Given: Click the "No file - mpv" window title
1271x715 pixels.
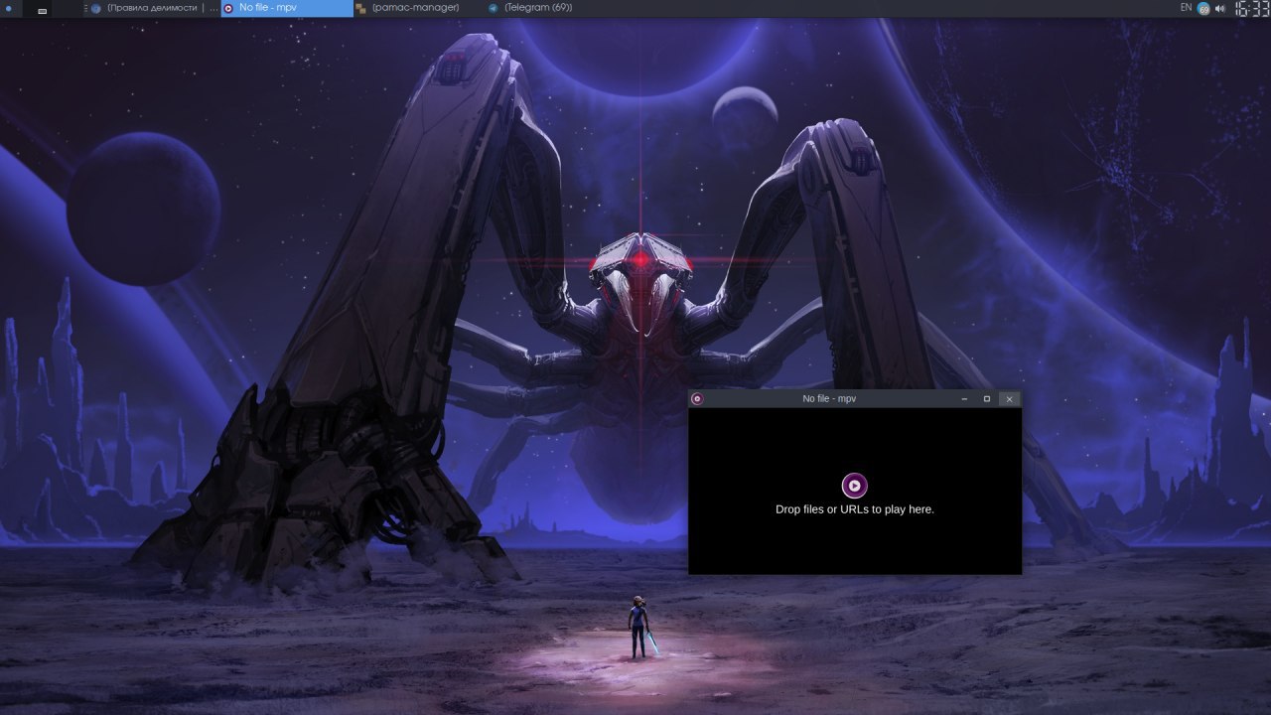Looking at the screenshot, I should click(x=829, y=398).
